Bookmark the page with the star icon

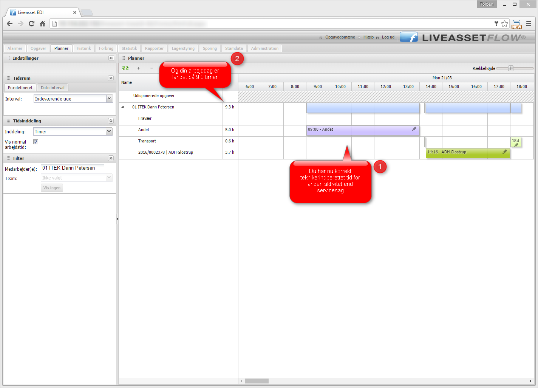coord(504,24)
